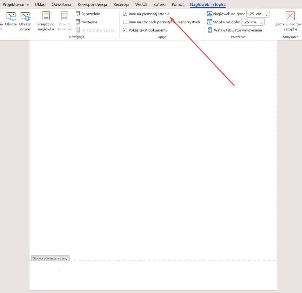The height and width of the screenshot is (293, 302).
Task: Select the Poprzednie navigation item
Action: click(x=88, y=14)
